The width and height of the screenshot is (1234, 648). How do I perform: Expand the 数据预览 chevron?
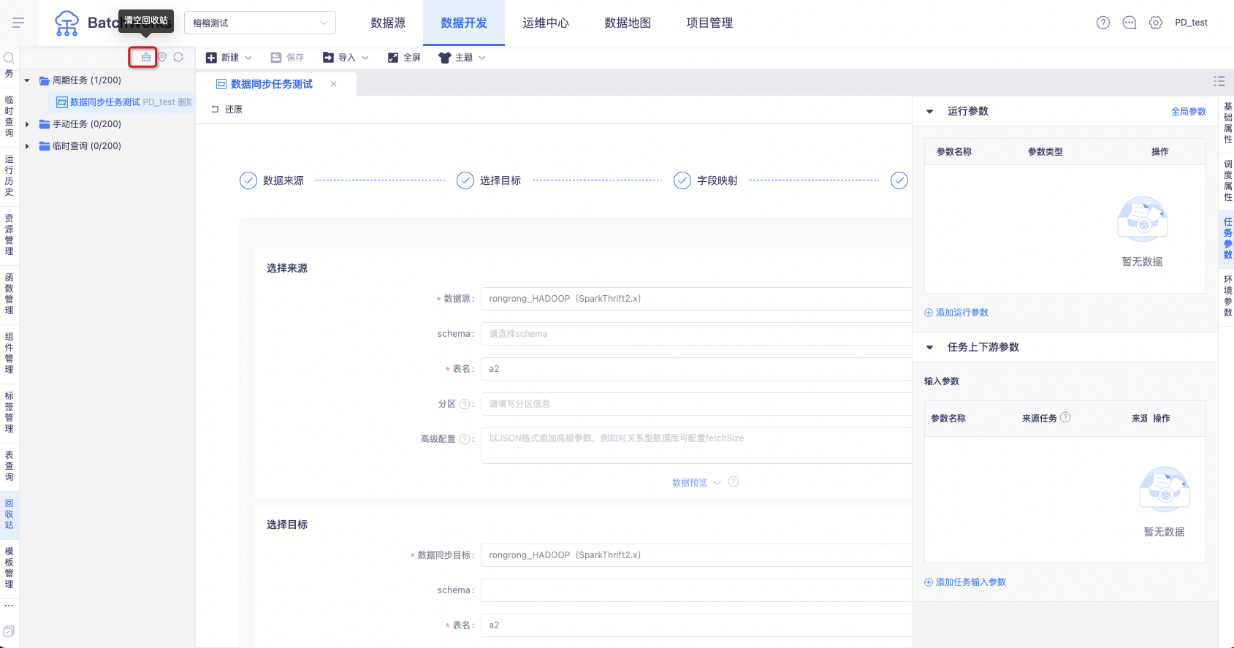[x=717, y=483]
